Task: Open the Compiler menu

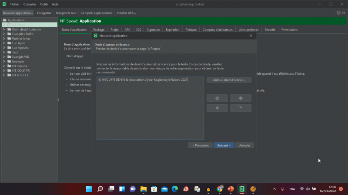Action: 30,4
